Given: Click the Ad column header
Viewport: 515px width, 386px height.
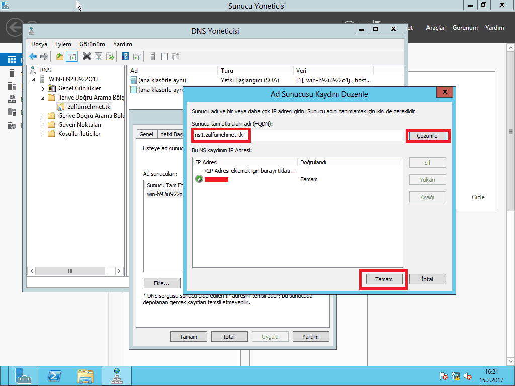Looking at the screenshot, I should [173, 70].
